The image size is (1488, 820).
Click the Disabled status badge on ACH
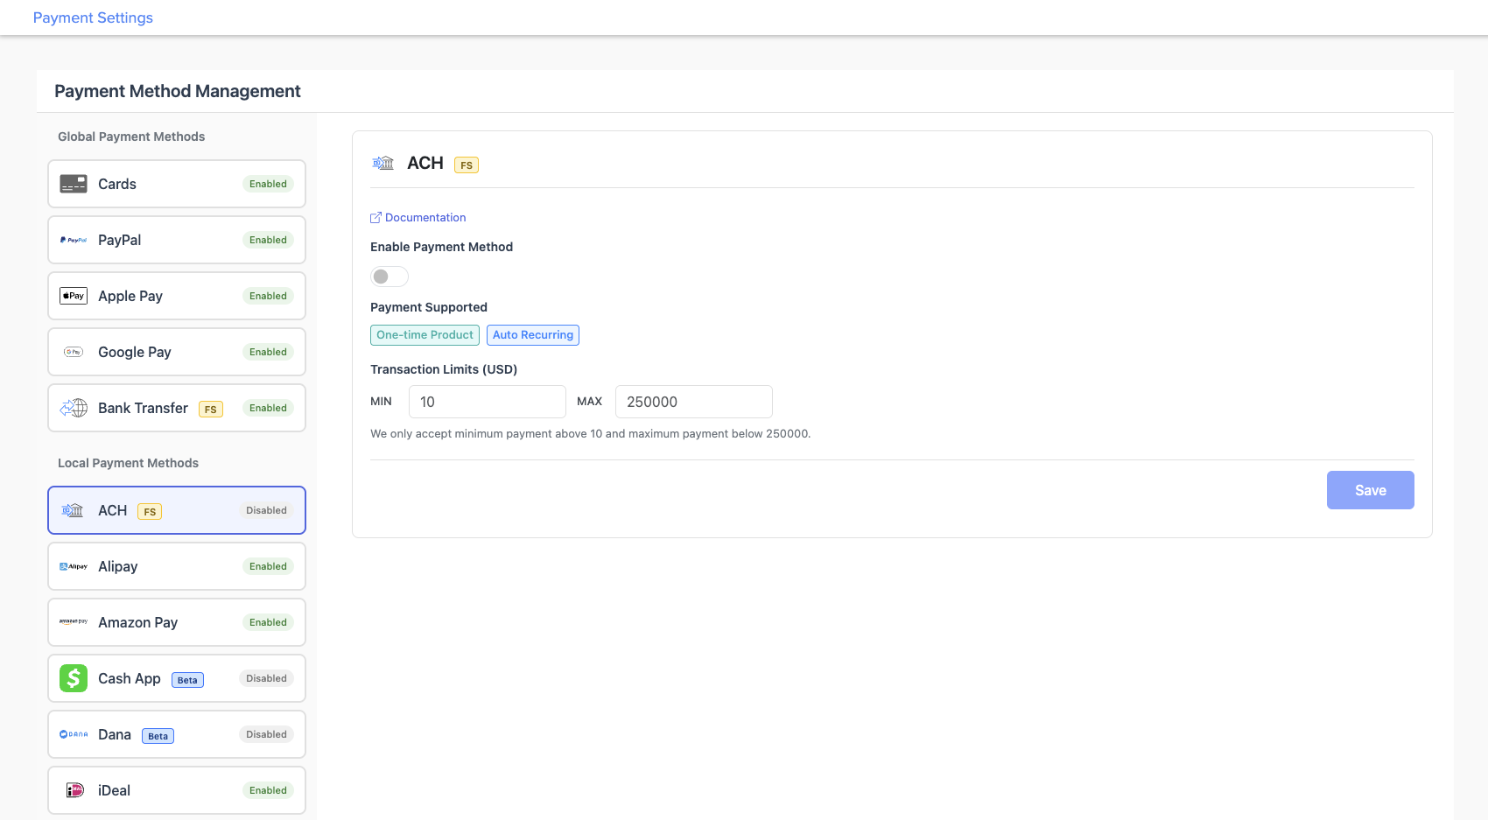click(266, 510)
